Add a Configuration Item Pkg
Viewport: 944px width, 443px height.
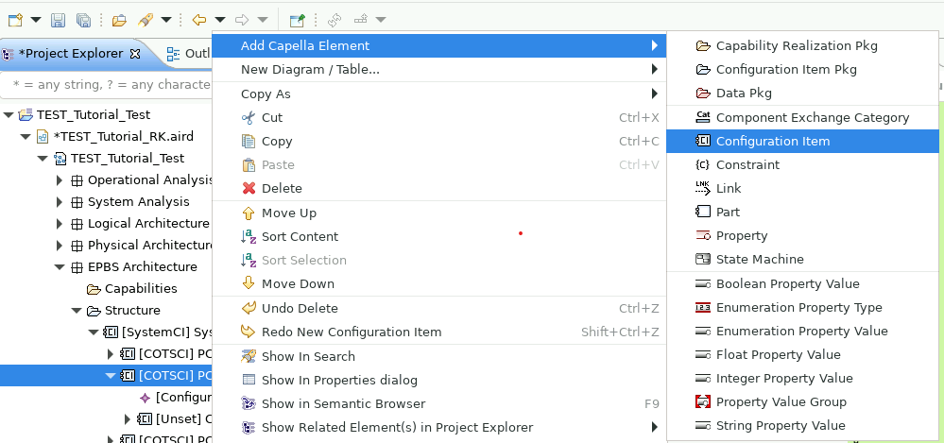(x=802, y=69)
